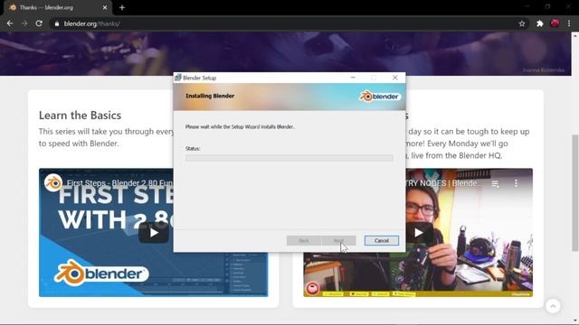Minimize the Blender Setup dialog

pyautogui.click(x=353, y=78)
